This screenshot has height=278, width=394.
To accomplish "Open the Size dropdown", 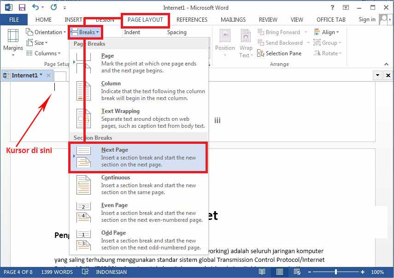I will pyautogui.click(x=37, y=43).
